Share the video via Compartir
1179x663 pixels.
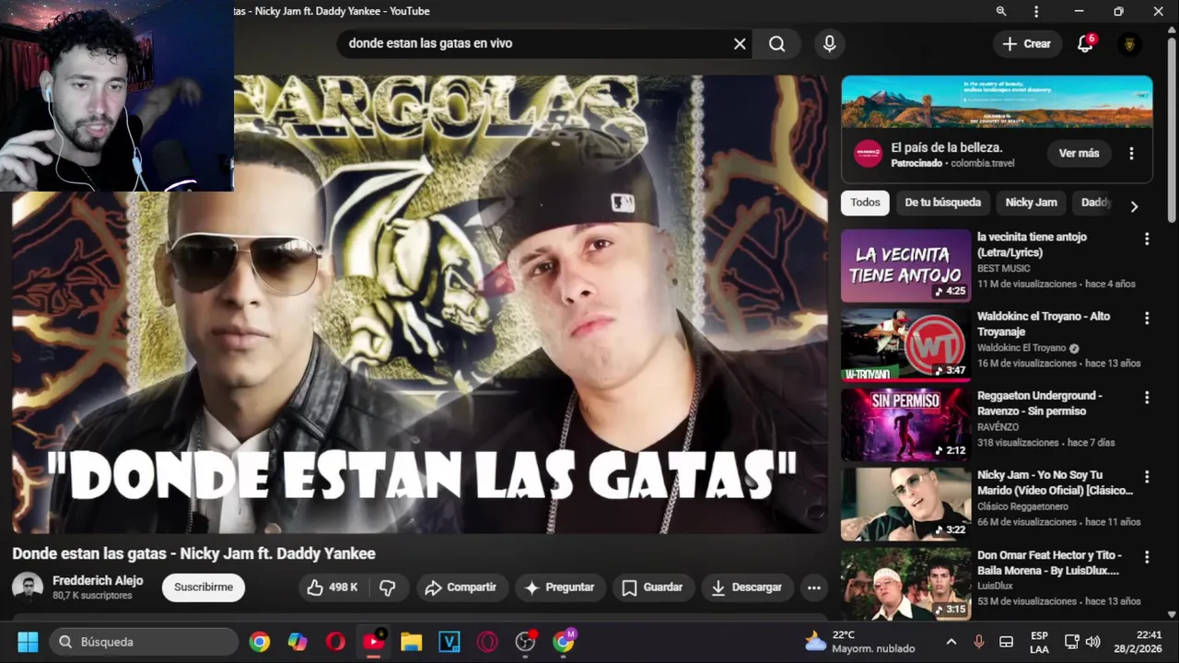point(461,587)
